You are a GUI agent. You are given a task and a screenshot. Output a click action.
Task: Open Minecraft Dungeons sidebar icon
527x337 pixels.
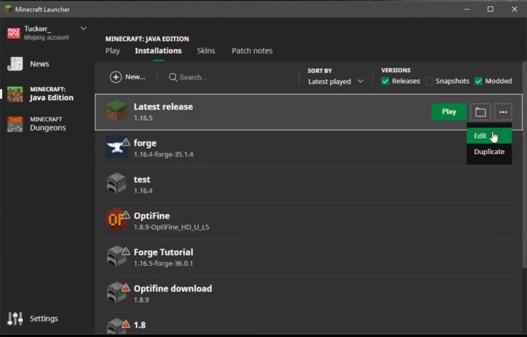[15, 124]
